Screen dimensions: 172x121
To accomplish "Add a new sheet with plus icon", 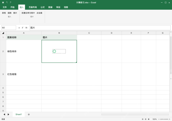I will point(29,115).
